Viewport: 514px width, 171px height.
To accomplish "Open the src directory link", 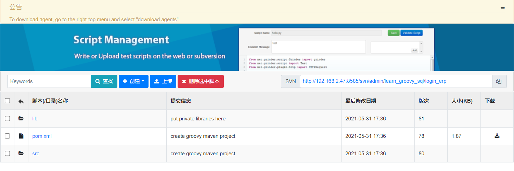I will pos(36,154).
